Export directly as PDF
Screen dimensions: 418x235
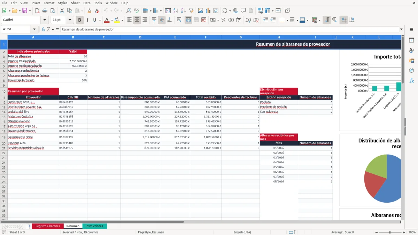[37, 11]
